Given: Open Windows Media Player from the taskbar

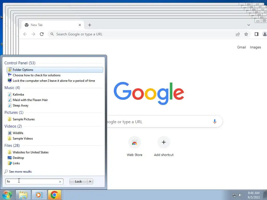Looking at the screenshot, I should (x=39, y=195).
